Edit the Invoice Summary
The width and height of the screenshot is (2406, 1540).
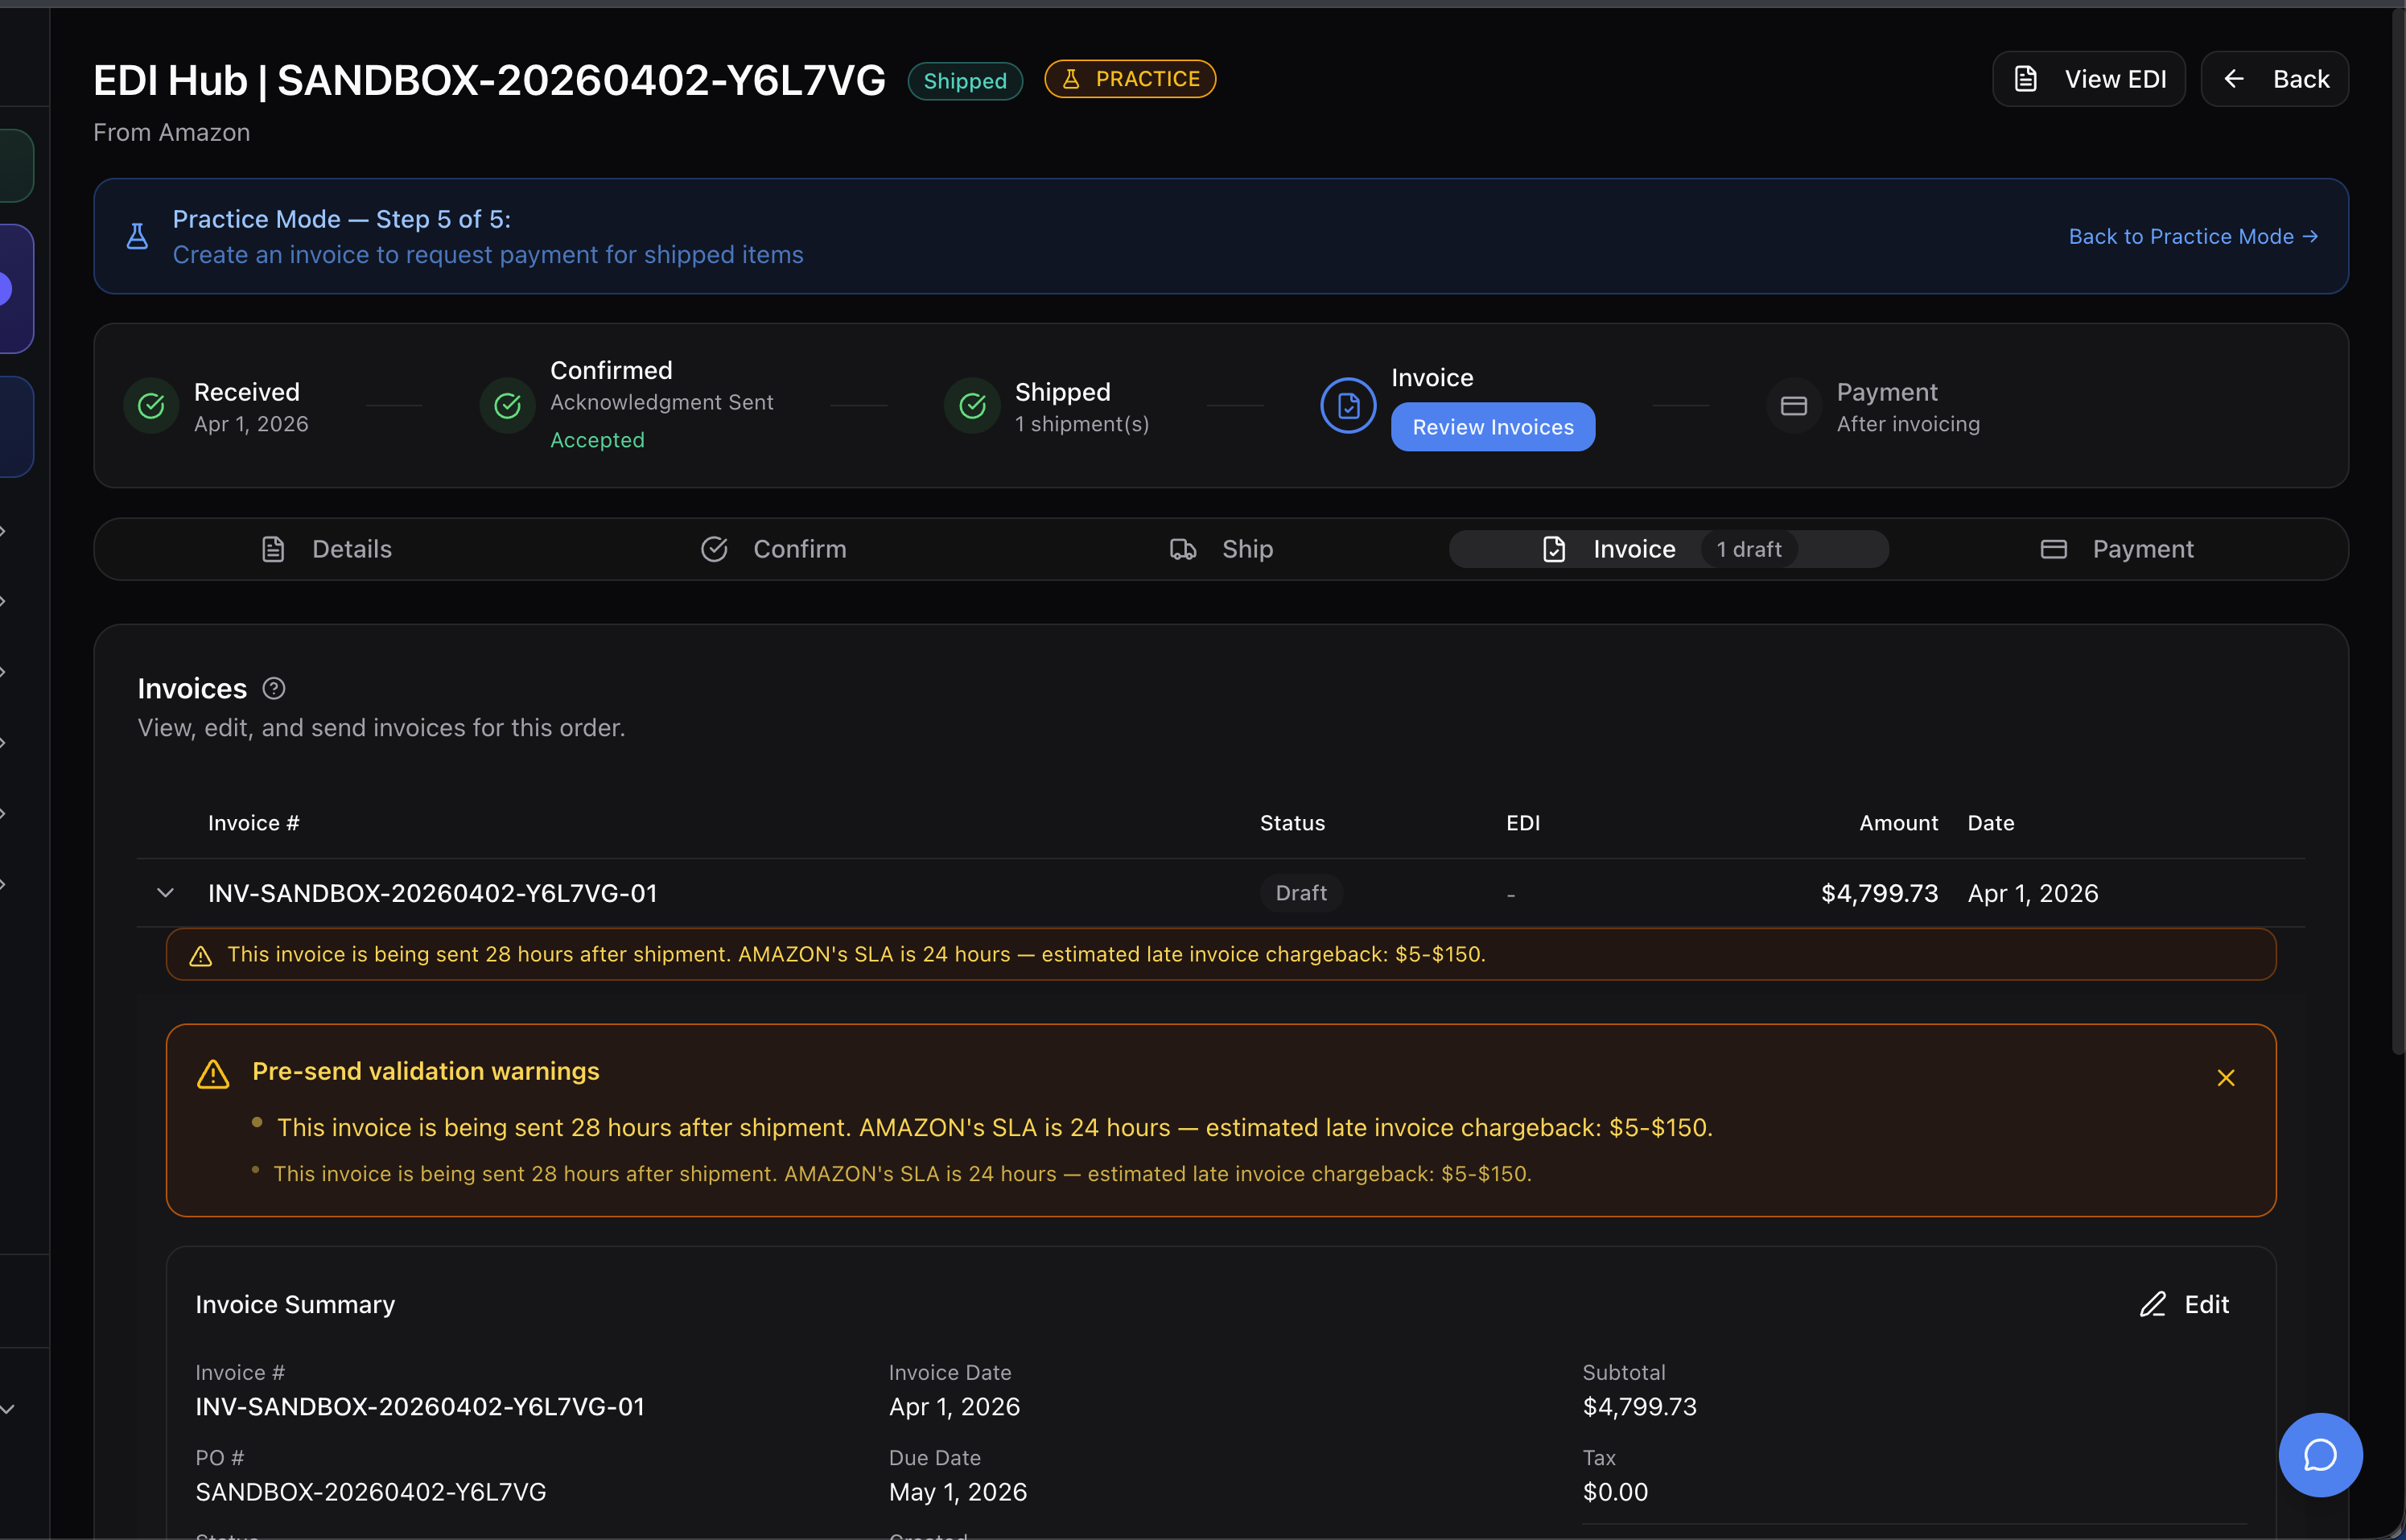(2184, 1304)
